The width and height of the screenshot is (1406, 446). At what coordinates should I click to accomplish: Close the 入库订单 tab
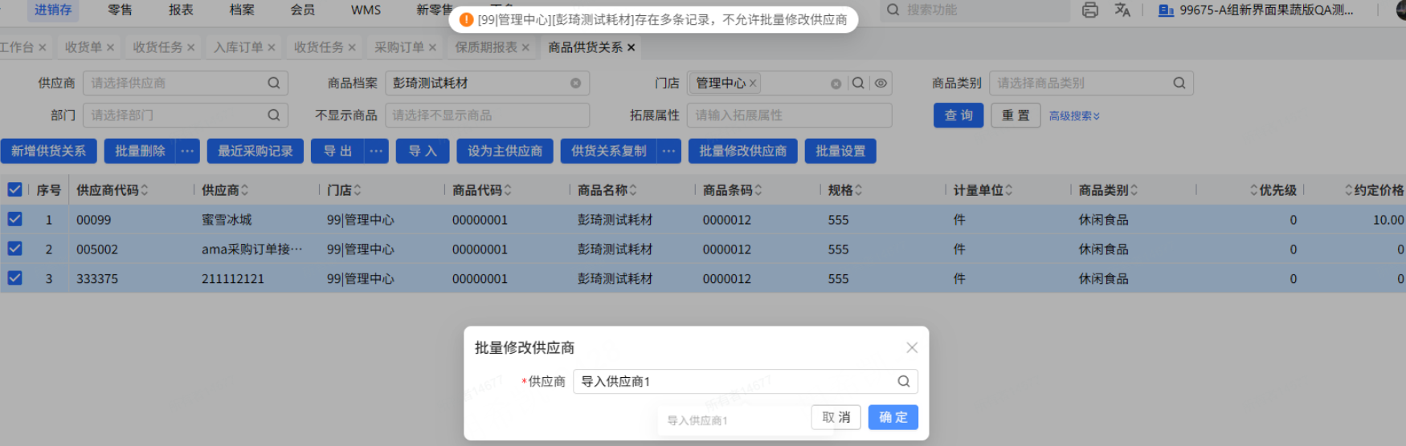pos(272,47)
